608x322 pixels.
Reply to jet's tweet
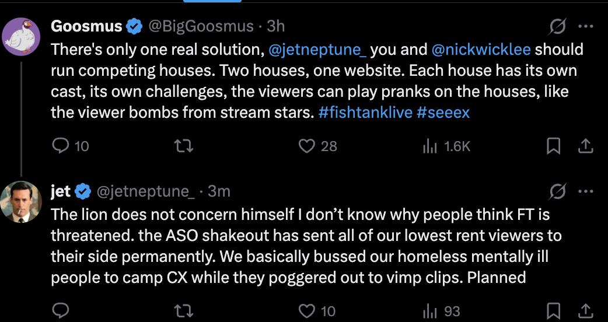tap(61, 311)
